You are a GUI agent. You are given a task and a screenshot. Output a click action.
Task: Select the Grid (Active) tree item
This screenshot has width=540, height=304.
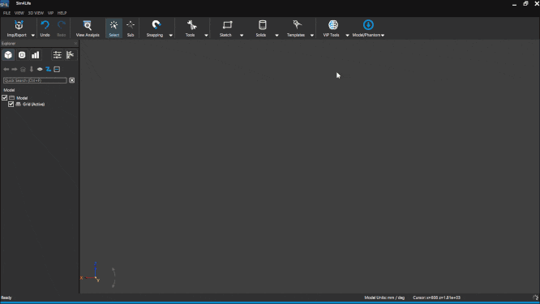34,105
